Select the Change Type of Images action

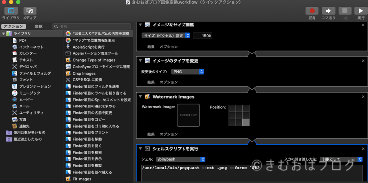pos(94,60)
